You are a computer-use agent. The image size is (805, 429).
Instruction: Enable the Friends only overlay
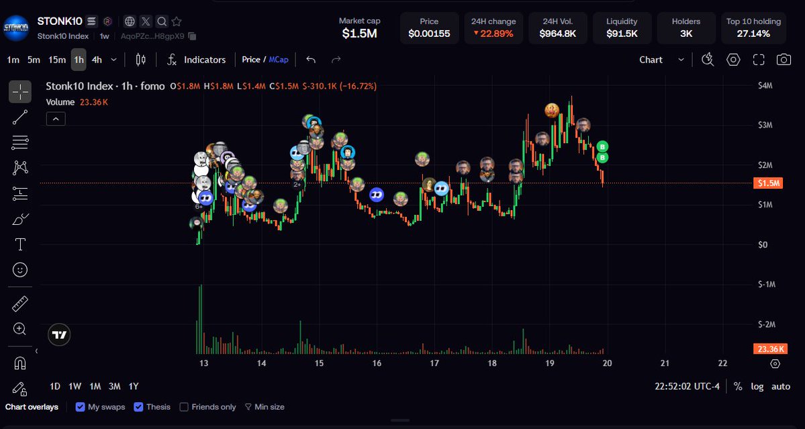184,407
